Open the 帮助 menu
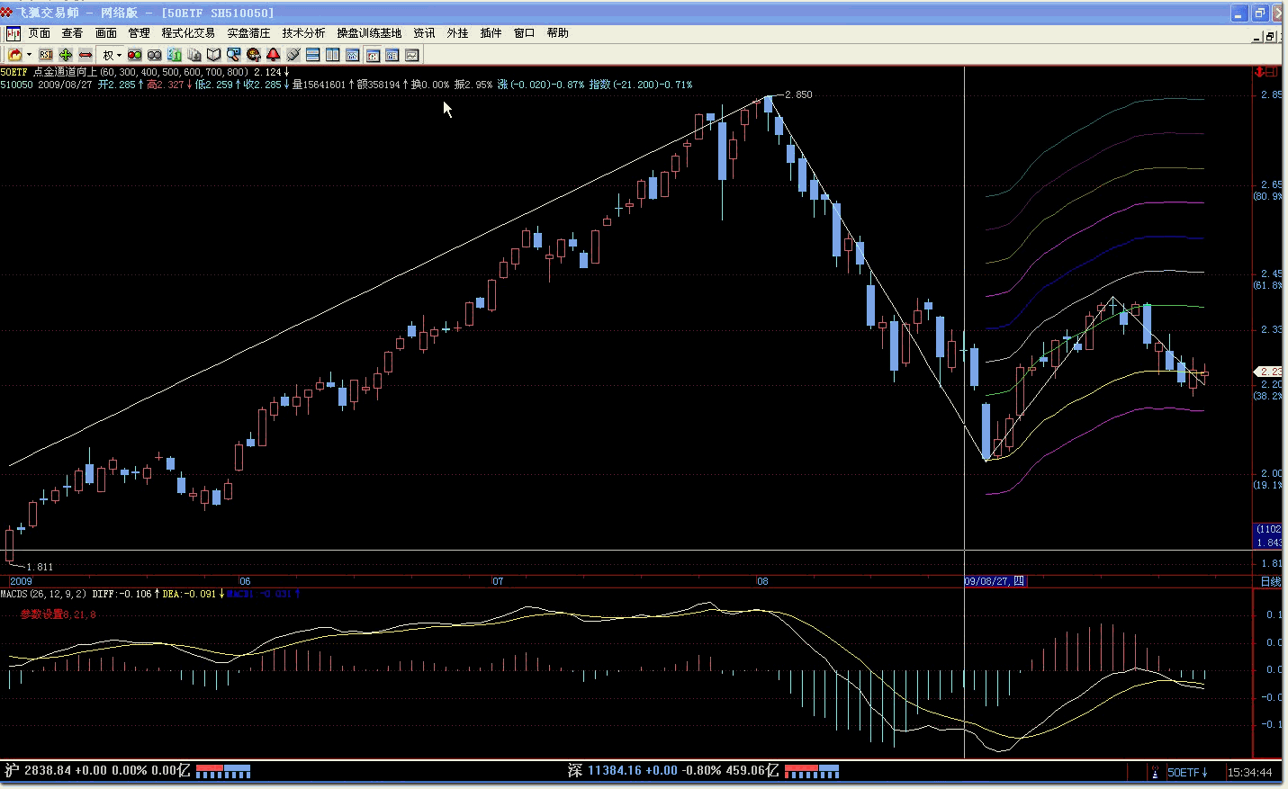This screenshot has width=1288, height=789. 557,33
